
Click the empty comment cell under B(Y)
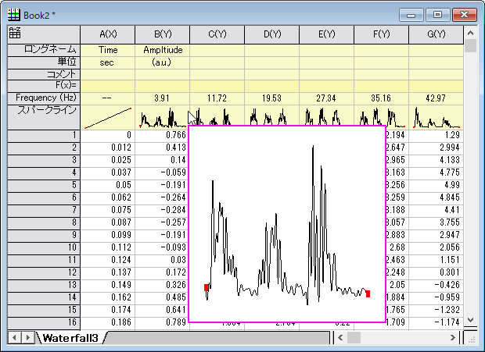tap(163, 74)
